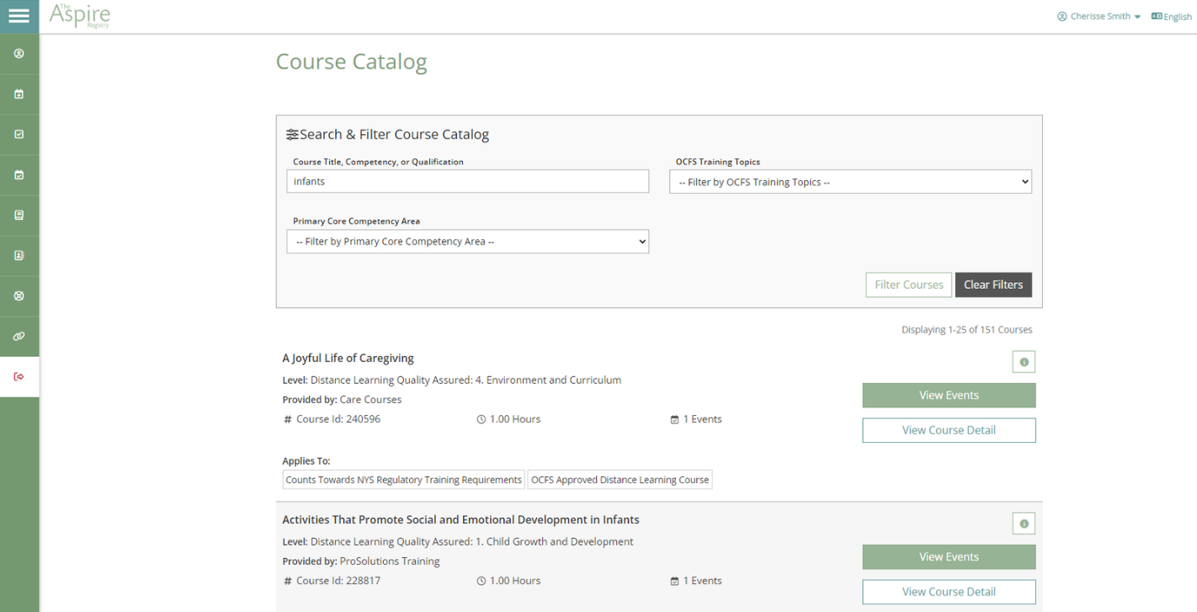
Task: View events for A Joyful Life of Caregiving
Action: click(x=949, y=396)
